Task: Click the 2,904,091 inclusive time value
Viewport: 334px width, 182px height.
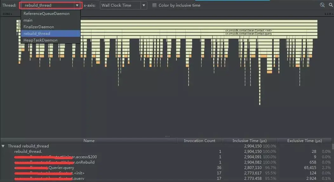Action: 253,157
